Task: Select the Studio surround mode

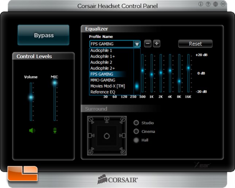Action: [x=136, y=123]
